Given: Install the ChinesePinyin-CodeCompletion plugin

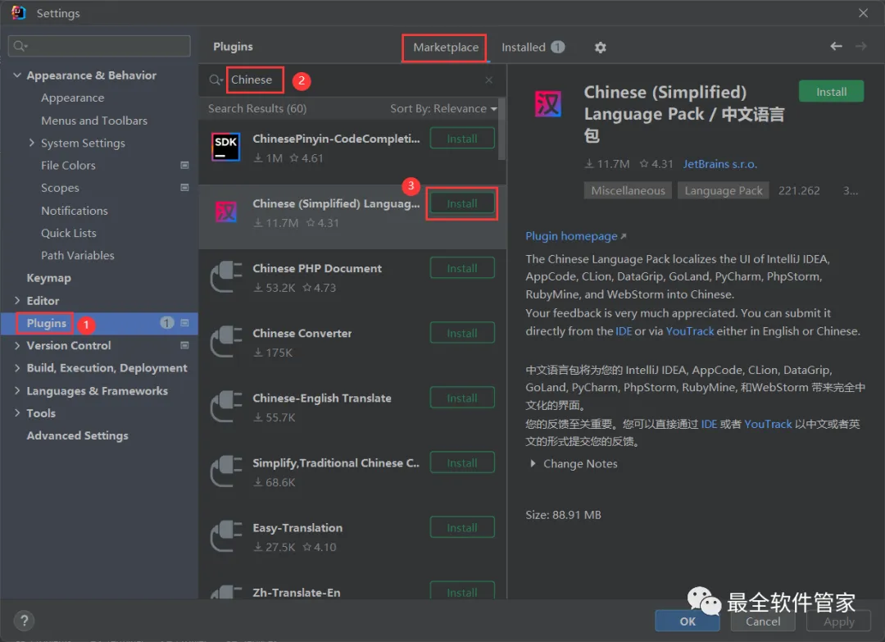Looking at the screenshot, I should (x=462, y=139).
